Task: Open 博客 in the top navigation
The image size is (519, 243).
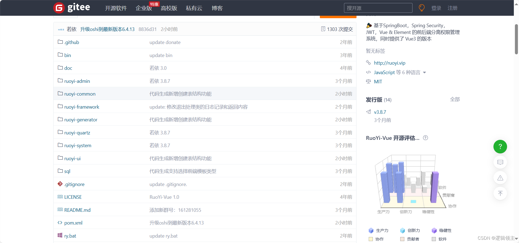Action: coord(217,8)
